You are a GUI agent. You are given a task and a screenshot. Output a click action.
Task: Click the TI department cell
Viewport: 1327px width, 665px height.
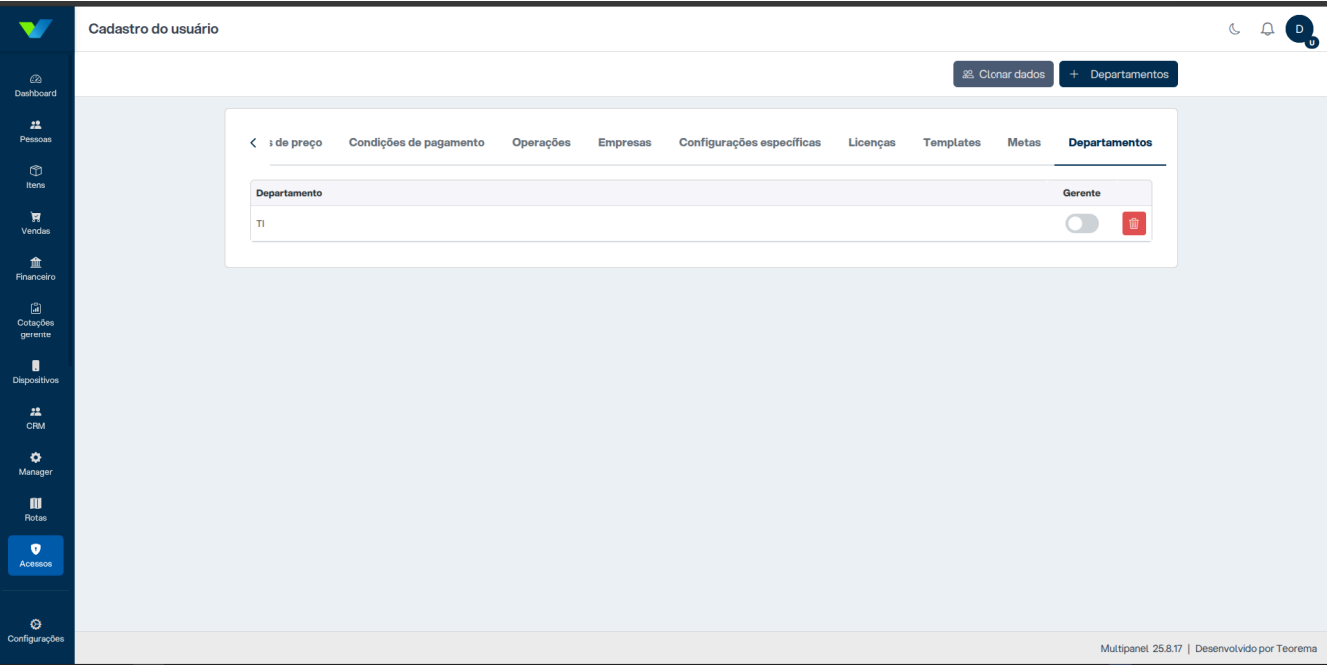(x=260, y=224)
